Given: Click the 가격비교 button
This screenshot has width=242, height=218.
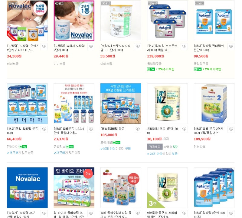Looking at the screenshot, I should (x=155, y=147).
